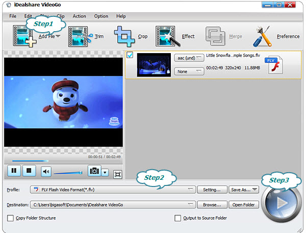
Task: Maximize the iDealshare VideoGo window
Action: pyautogui.click(x=279, y=5)
